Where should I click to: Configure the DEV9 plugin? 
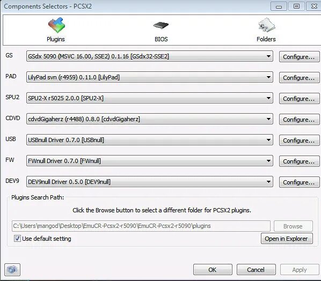299,182
